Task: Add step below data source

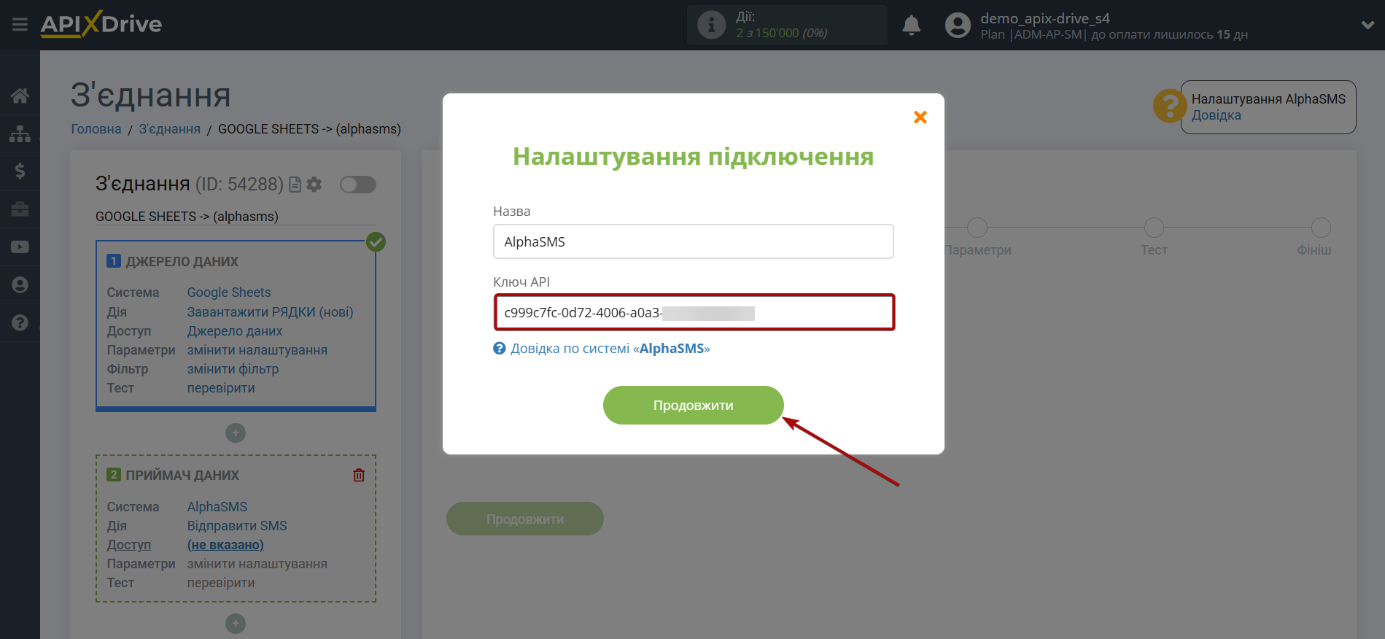Action: tap(236, 433)
